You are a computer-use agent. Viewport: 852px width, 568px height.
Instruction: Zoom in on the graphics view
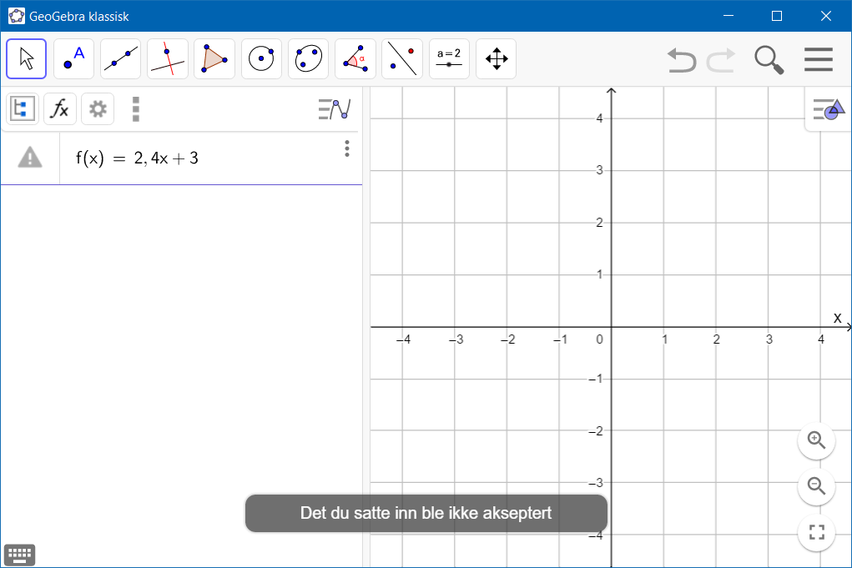pos(816,441)
